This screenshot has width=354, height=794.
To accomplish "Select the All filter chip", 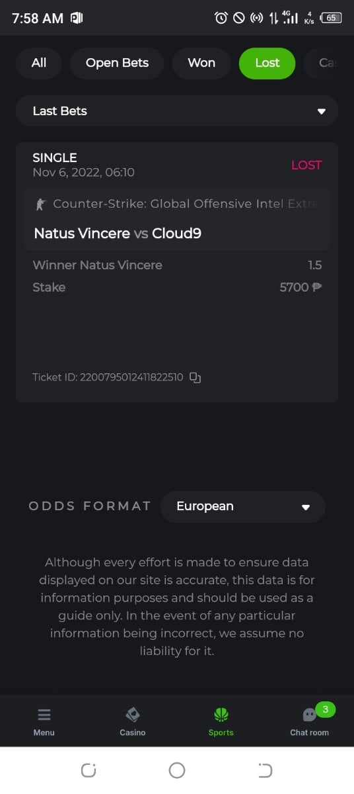I will (x=39, y=63).
